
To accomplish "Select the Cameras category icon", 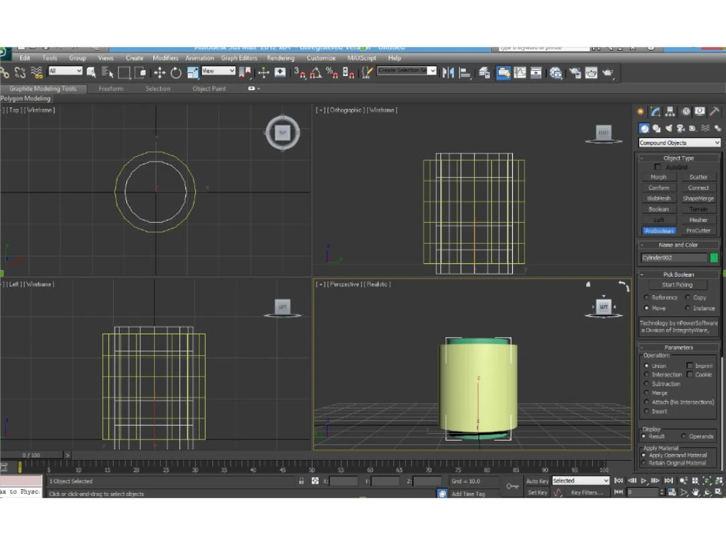I will (x=680, y=128).
